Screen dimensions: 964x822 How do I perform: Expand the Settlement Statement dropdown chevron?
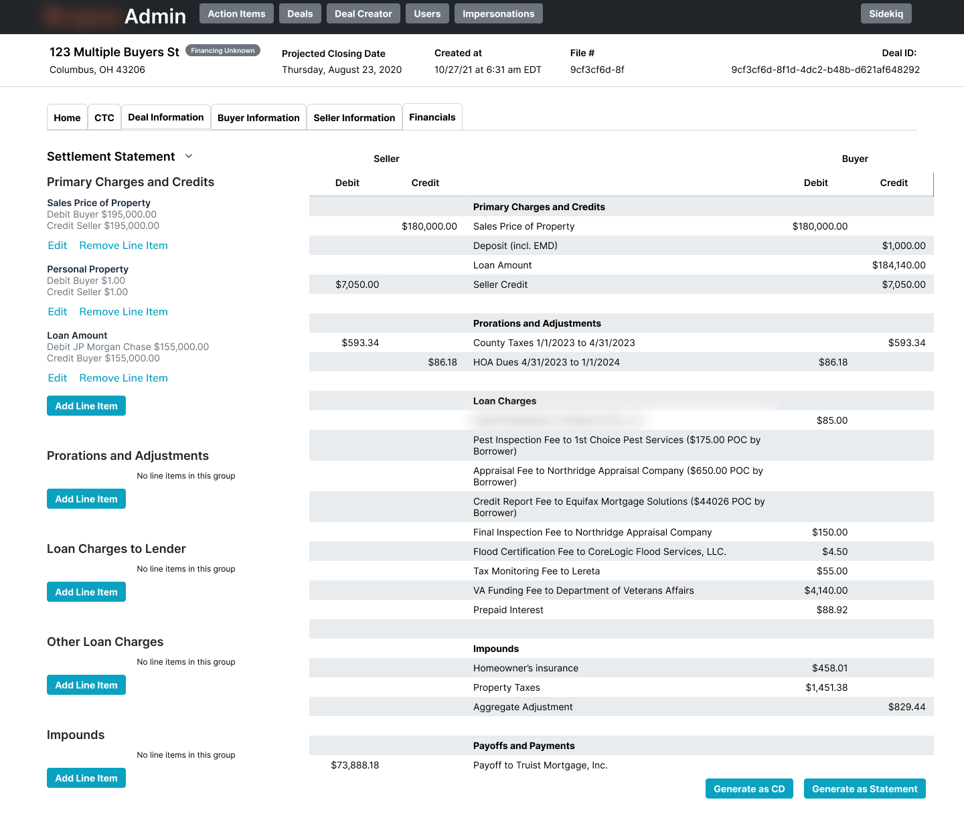point(189,156)
